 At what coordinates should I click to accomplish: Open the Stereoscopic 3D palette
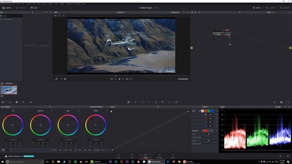177,102
